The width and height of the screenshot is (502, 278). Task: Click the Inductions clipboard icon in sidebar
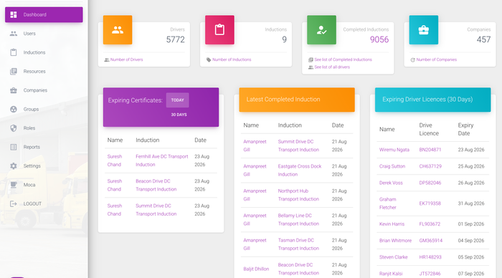[x=14, y=52]
